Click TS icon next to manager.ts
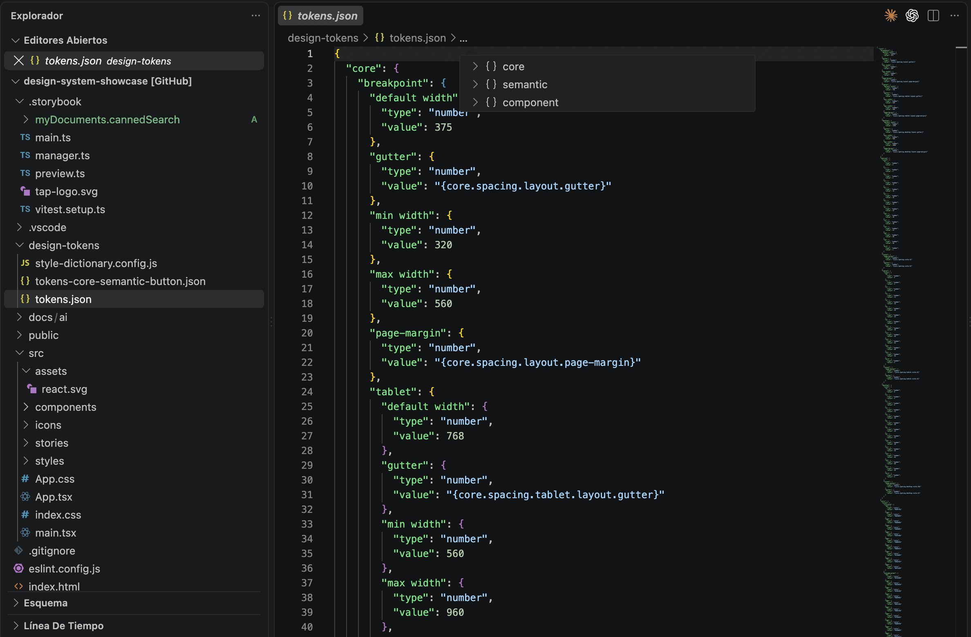The height and width of the screenshot is (637, 971). pyautogui.click(x=25, y=155)
